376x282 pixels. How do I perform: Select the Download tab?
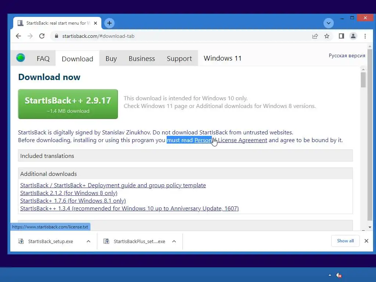77,59
